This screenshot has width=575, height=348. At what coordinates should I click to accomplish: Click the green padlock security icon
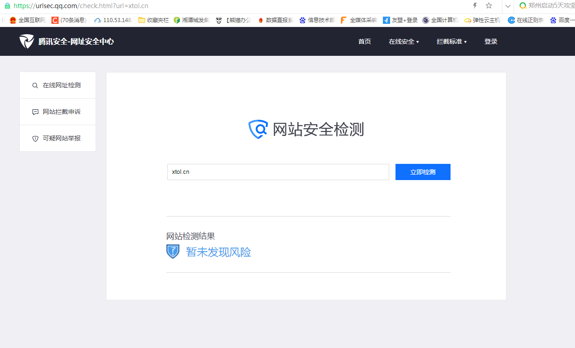[x=7, y=6]
